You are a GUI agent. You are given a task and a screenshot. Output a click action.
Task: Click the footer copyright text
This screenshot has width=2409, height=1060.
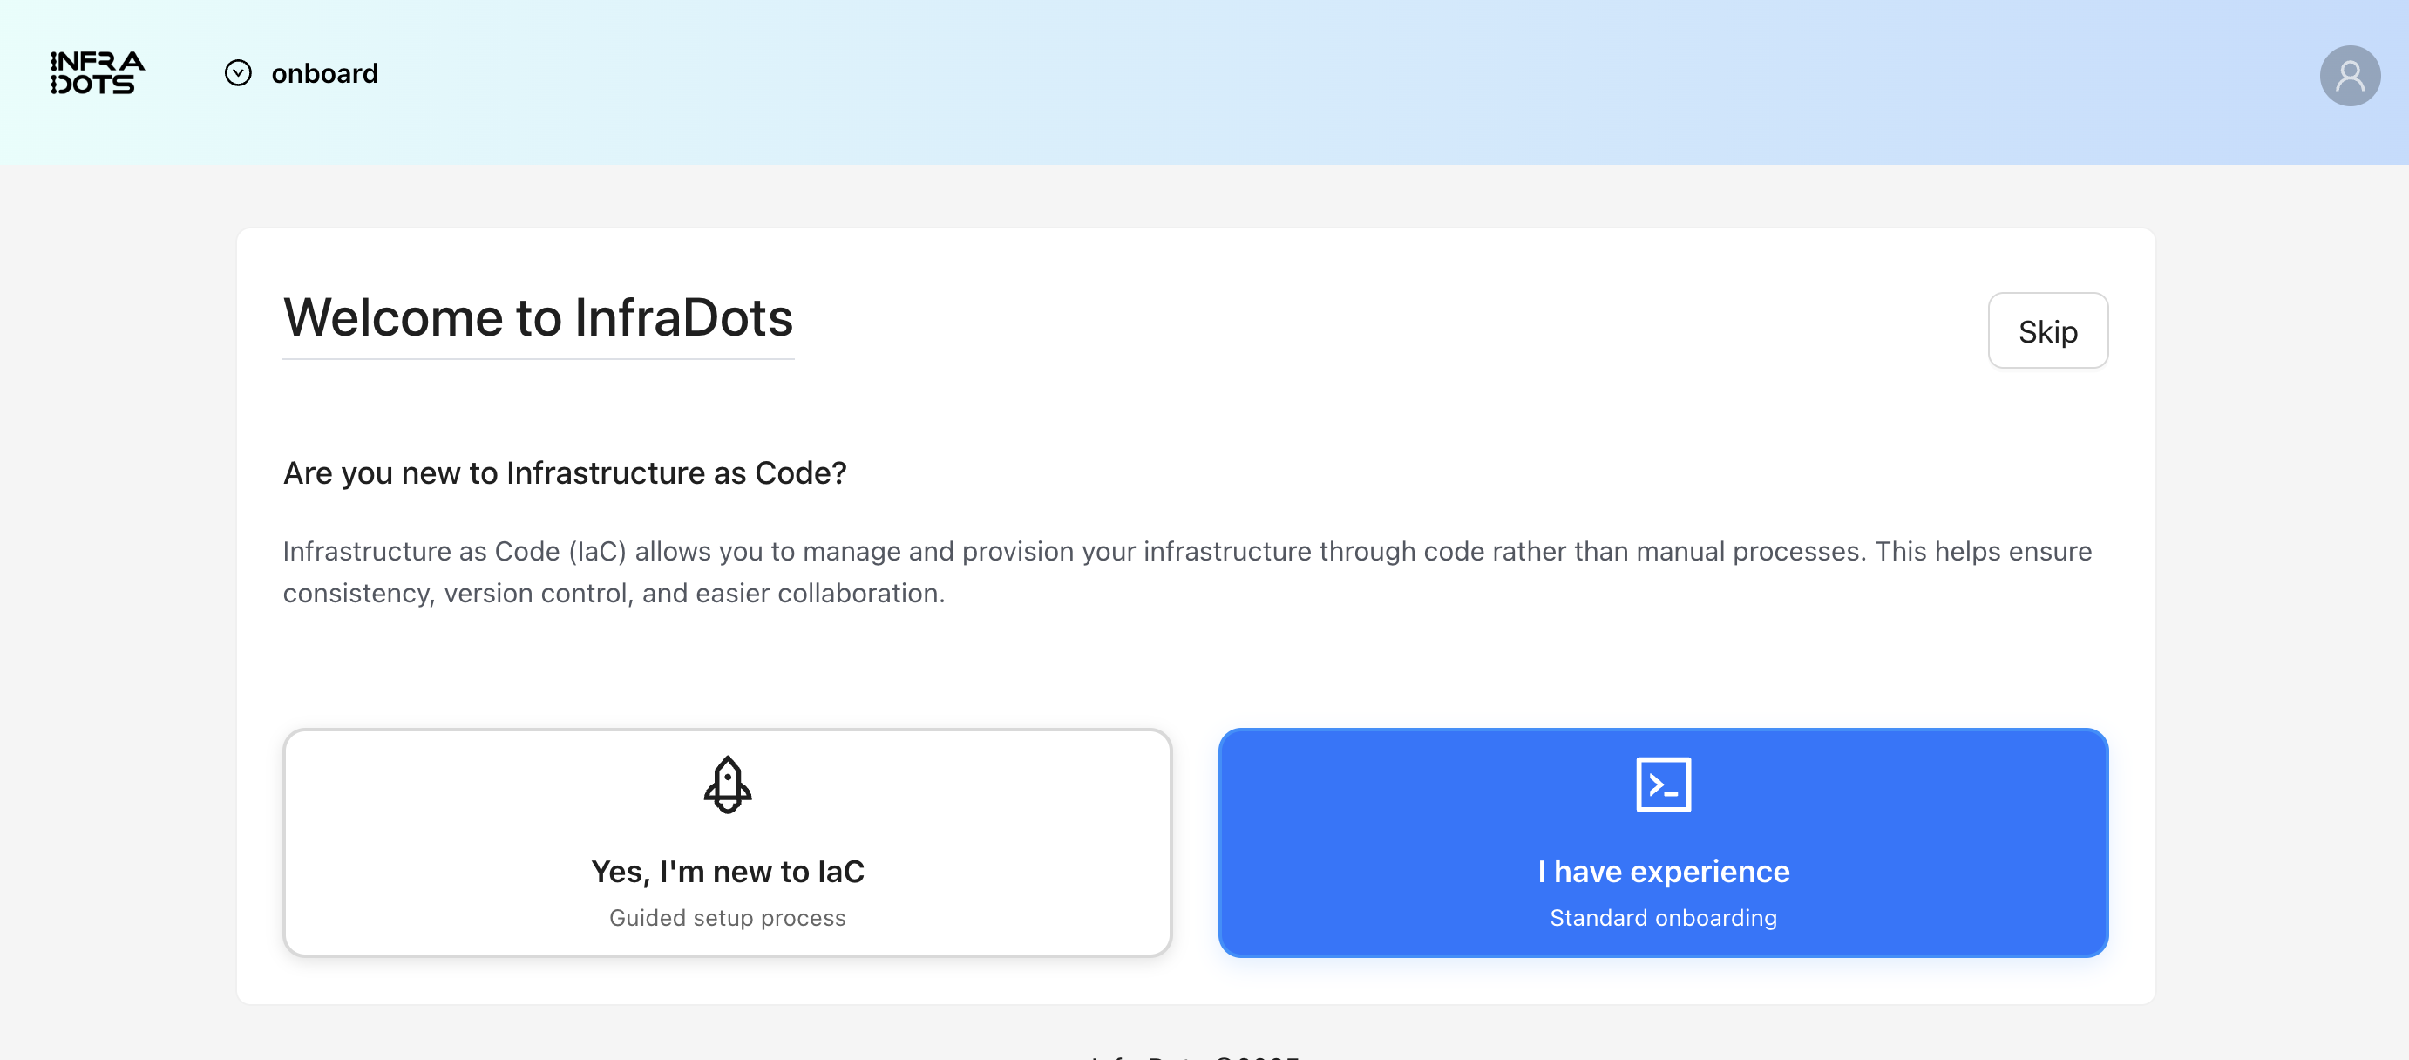[1195, 1056]
